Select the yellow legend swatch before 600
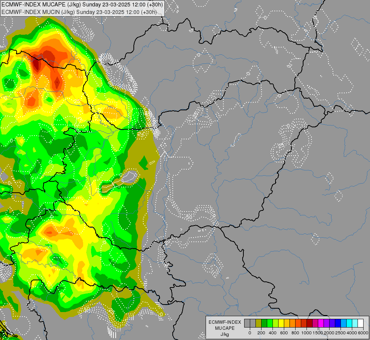This screenshot has height=340, width=370. (281, 323)
